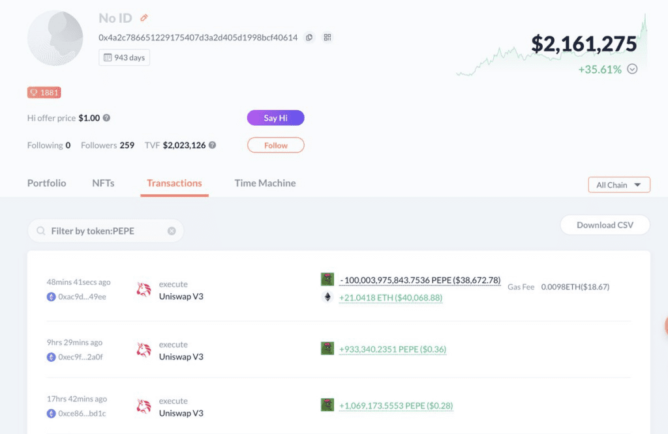Open the All Chain dropdown
The height and width of the screenshot is (434, 668).
pyautogui.click(x=618, y=185)
